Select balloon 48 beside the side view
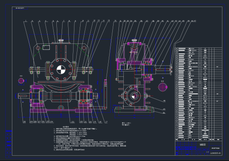 point(164,101)
